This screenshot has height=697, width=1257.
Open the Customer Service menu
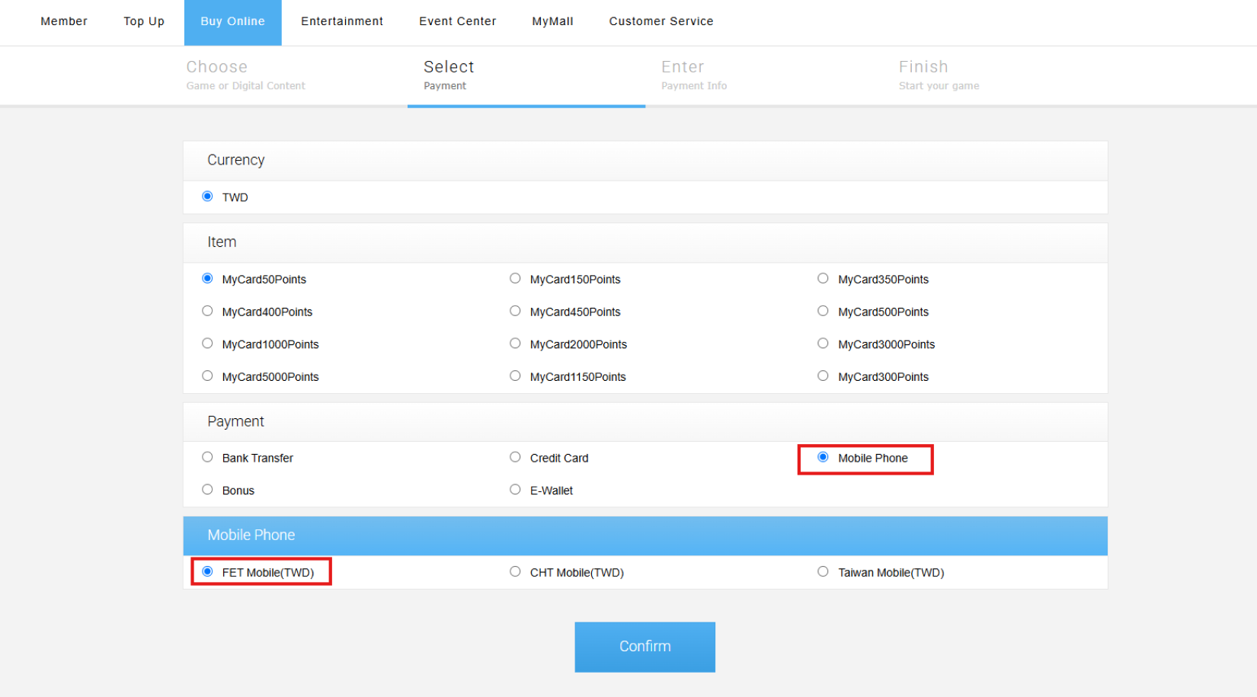[x=661, y=21]
